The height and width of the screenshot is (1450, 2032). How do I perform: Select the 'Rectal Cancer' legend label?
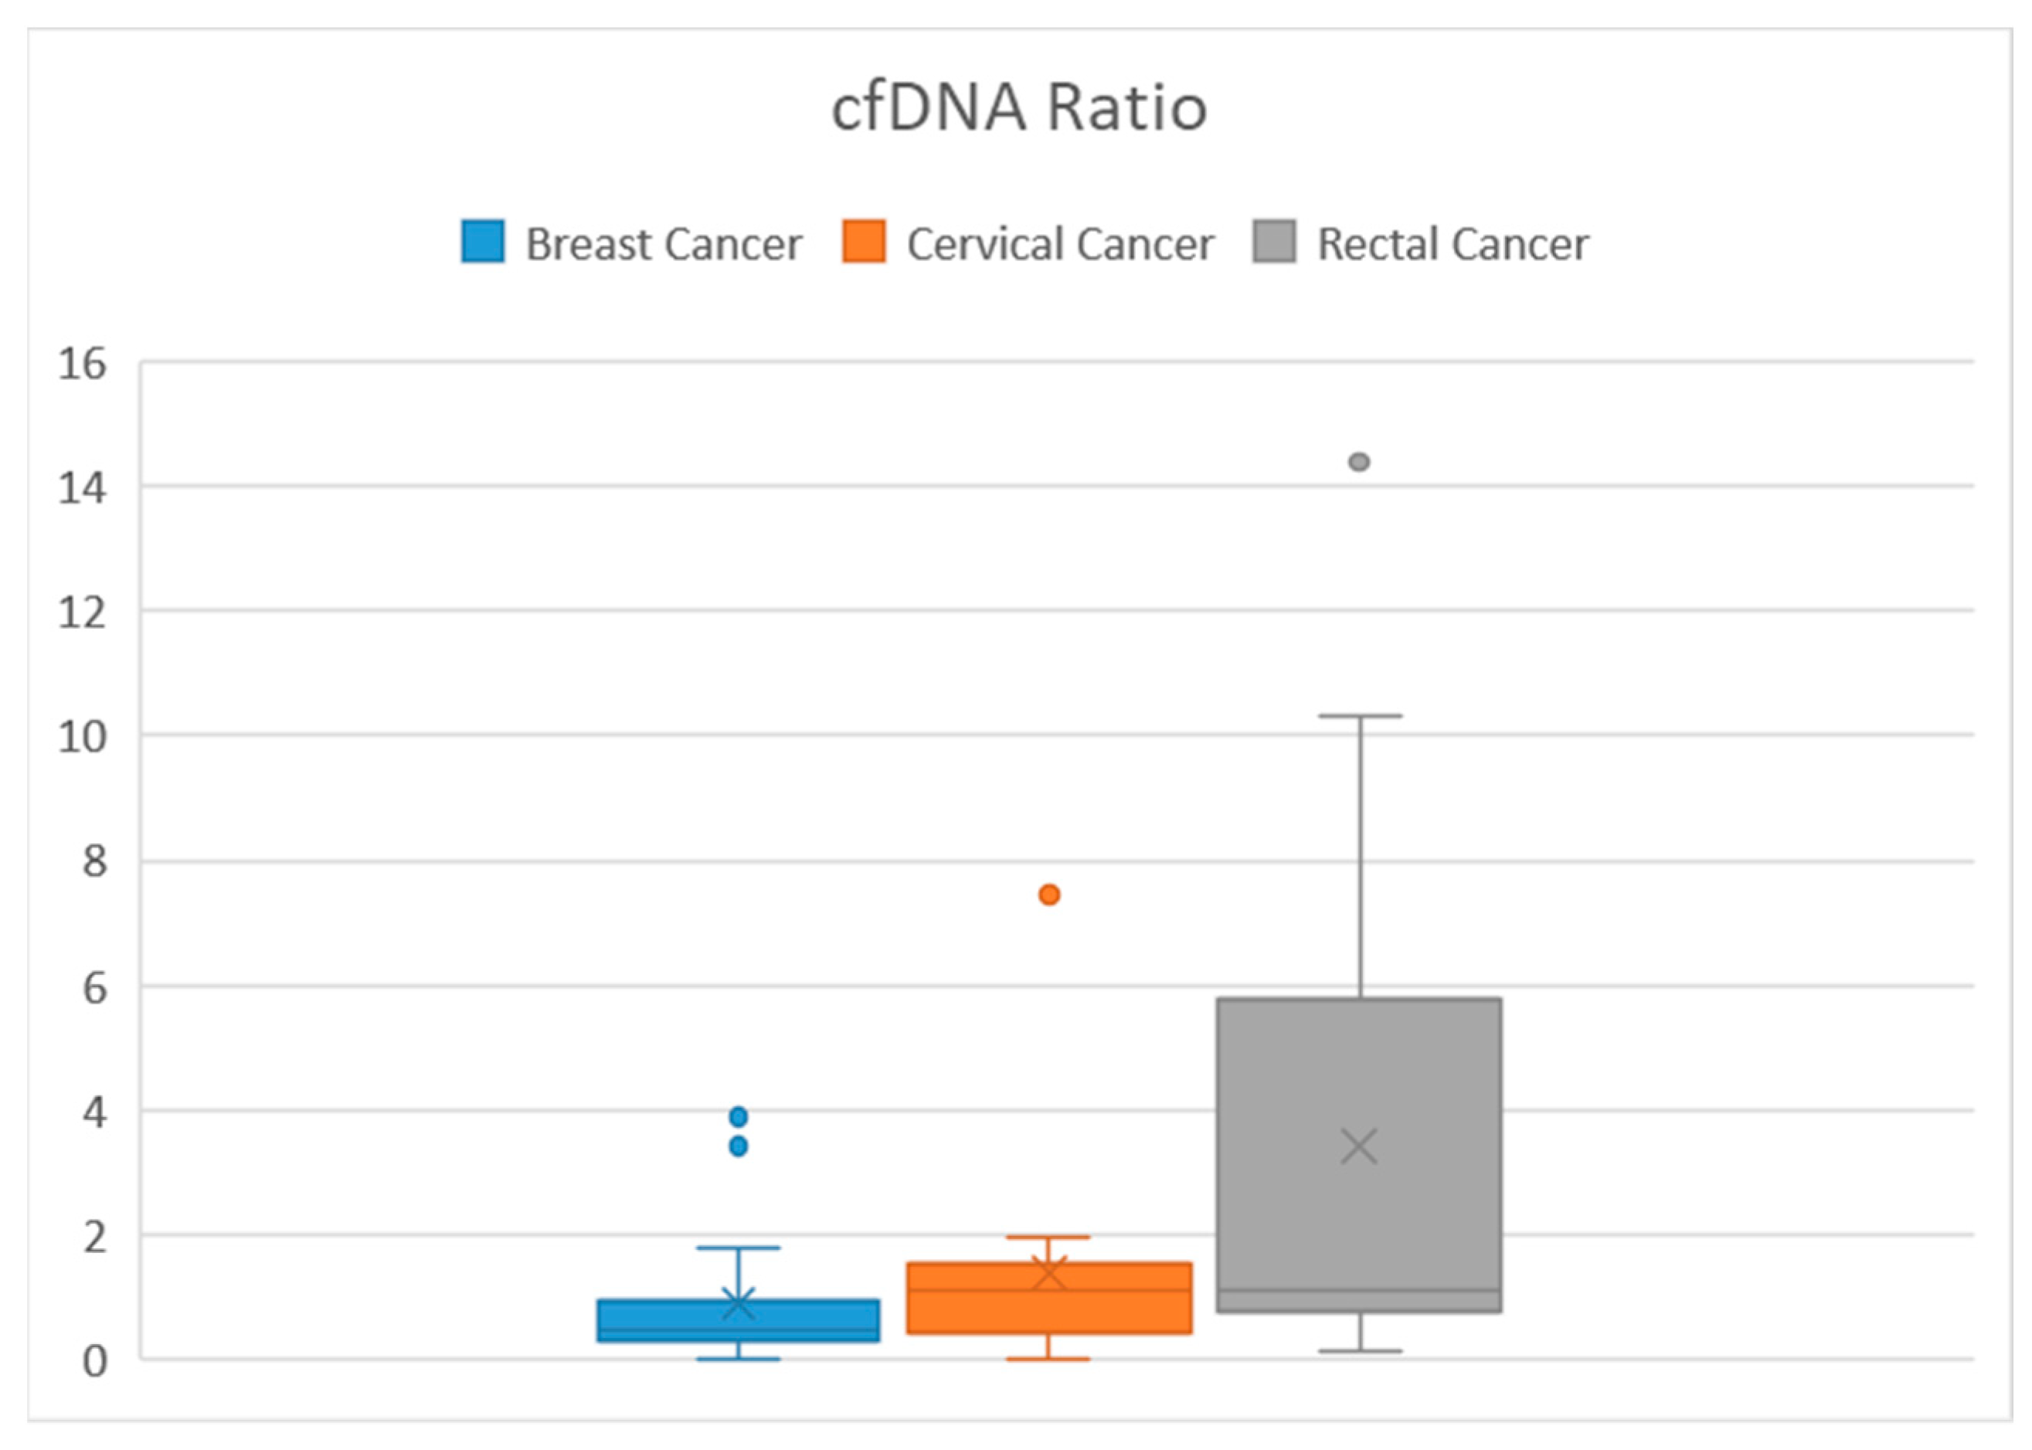tap(1453, 245)
